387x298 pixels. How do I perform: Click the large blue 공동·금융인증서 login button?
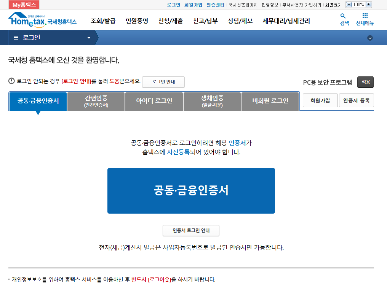[x=191, y=190]
